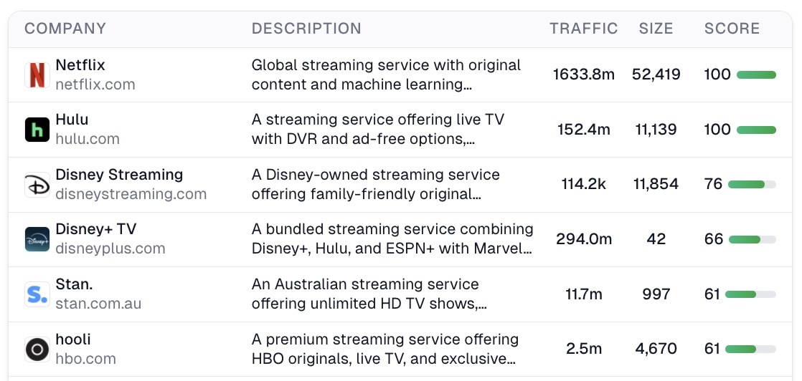802x381 pixels.
Task: Open the netflix.com domain link
Action: tap(95, 85)
